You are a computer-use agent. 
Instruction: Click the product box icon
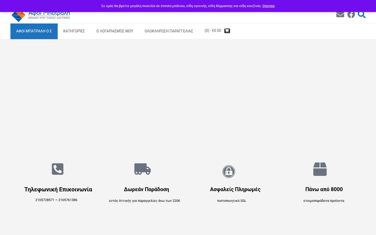(320, 169)
